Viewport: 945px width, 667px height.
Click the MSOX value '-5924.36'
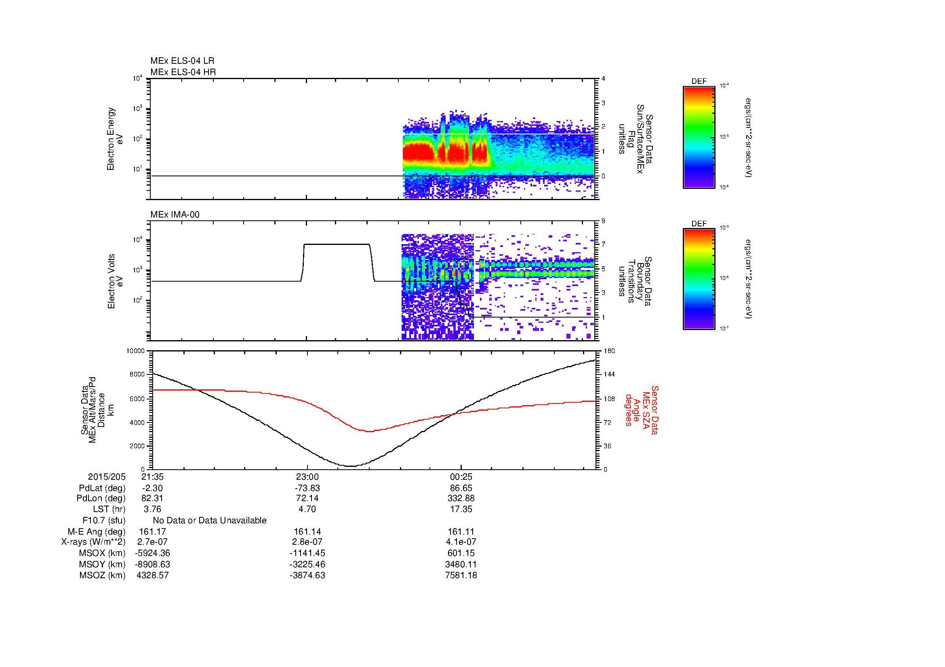[x=152, y=553]
